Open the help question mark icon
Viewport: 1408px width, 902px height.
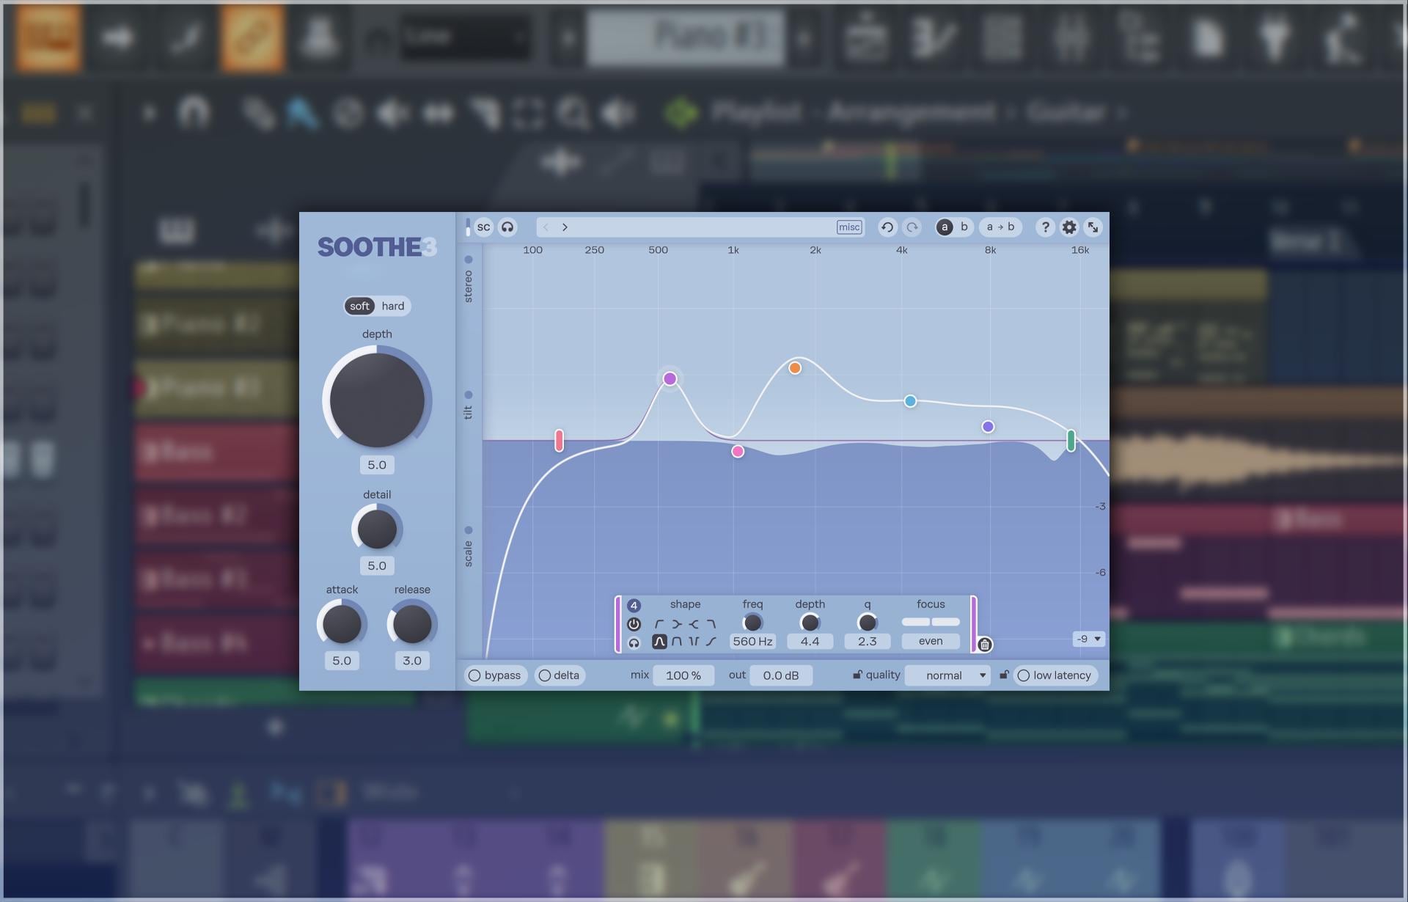[1045, 227]
